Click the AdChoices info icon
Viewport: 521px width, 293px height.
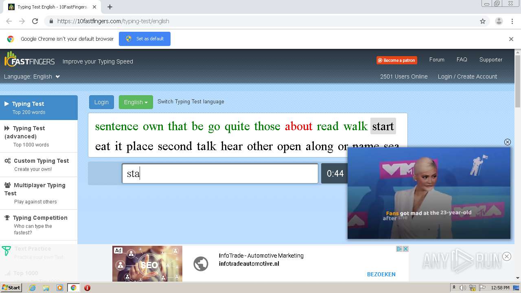pyautogui.click(x=399, y=249)
